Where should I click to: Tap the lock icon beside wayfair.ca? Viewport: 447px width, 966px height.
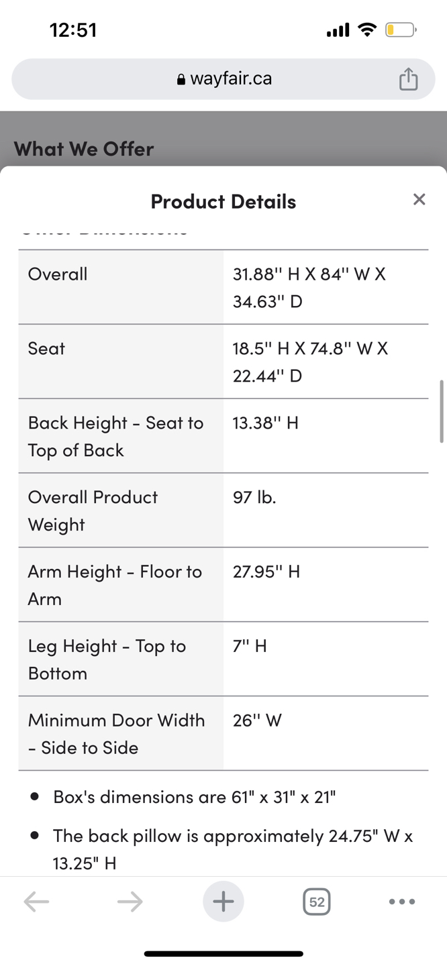coord(181,80)
